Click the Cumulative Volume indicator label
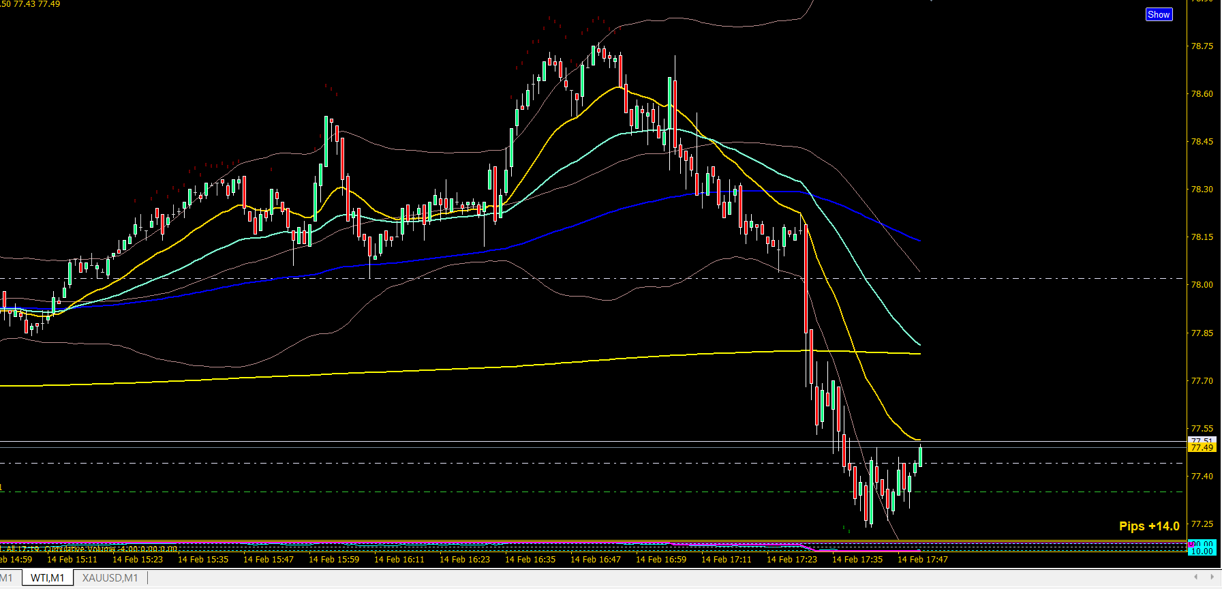Screen dimensions: 1222x589 click(x=80, y=549)
